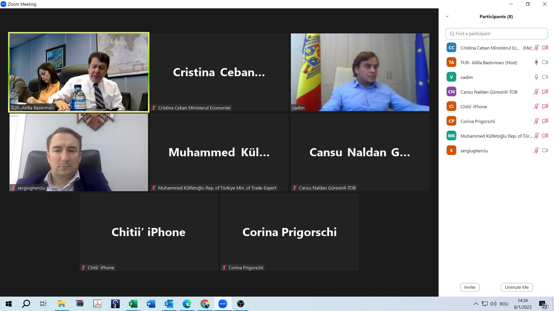Click the CC avatar for Cristina Ceban

point(451,48)
